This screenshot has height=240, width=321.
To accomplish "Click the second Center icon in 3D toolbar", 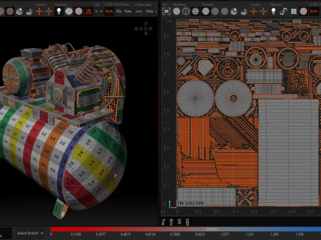I will (49, 11).
